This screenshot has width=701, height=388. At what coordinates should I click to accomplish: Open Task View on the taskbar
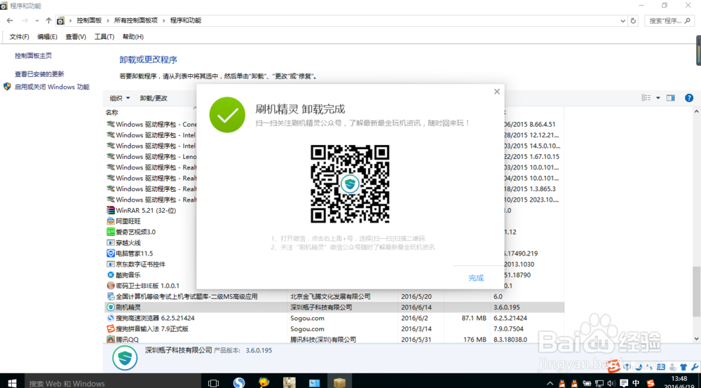tap(214, 382)
